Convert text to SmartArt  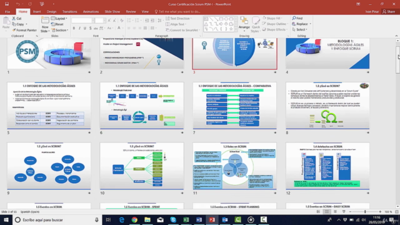[182, 30]
